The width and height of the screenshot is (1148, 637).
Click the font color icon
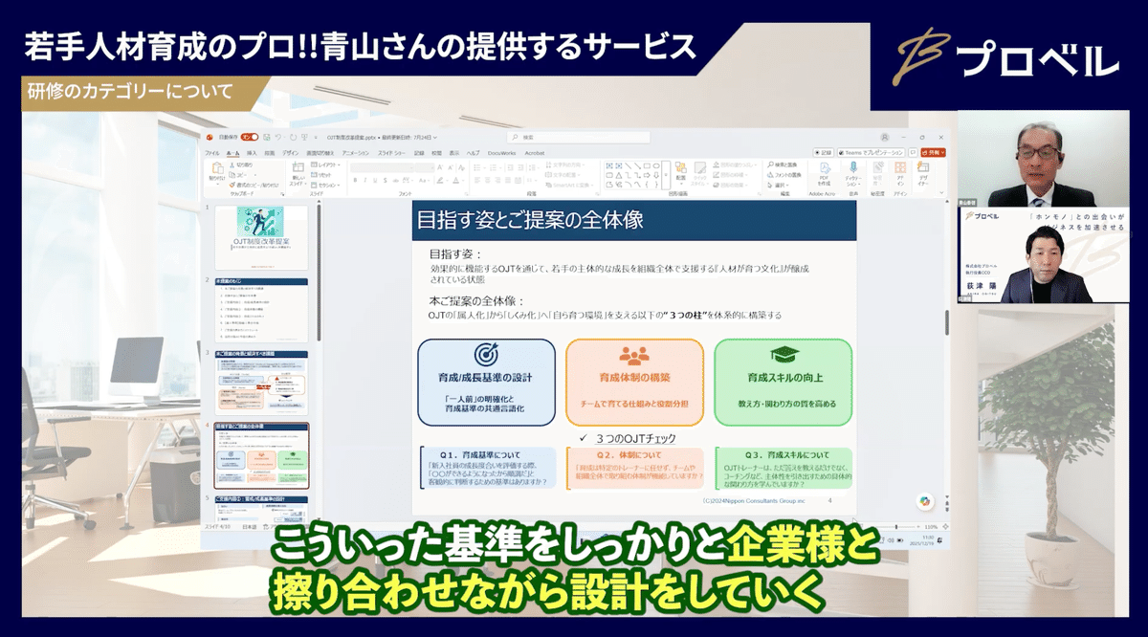click(x=455, y=180)
